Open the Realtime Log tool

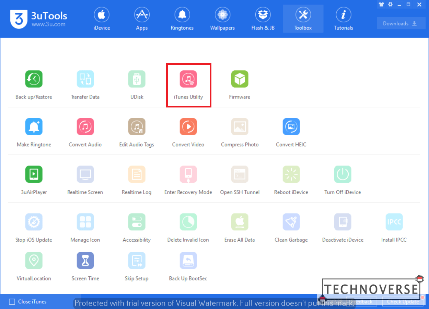point(137,180)
